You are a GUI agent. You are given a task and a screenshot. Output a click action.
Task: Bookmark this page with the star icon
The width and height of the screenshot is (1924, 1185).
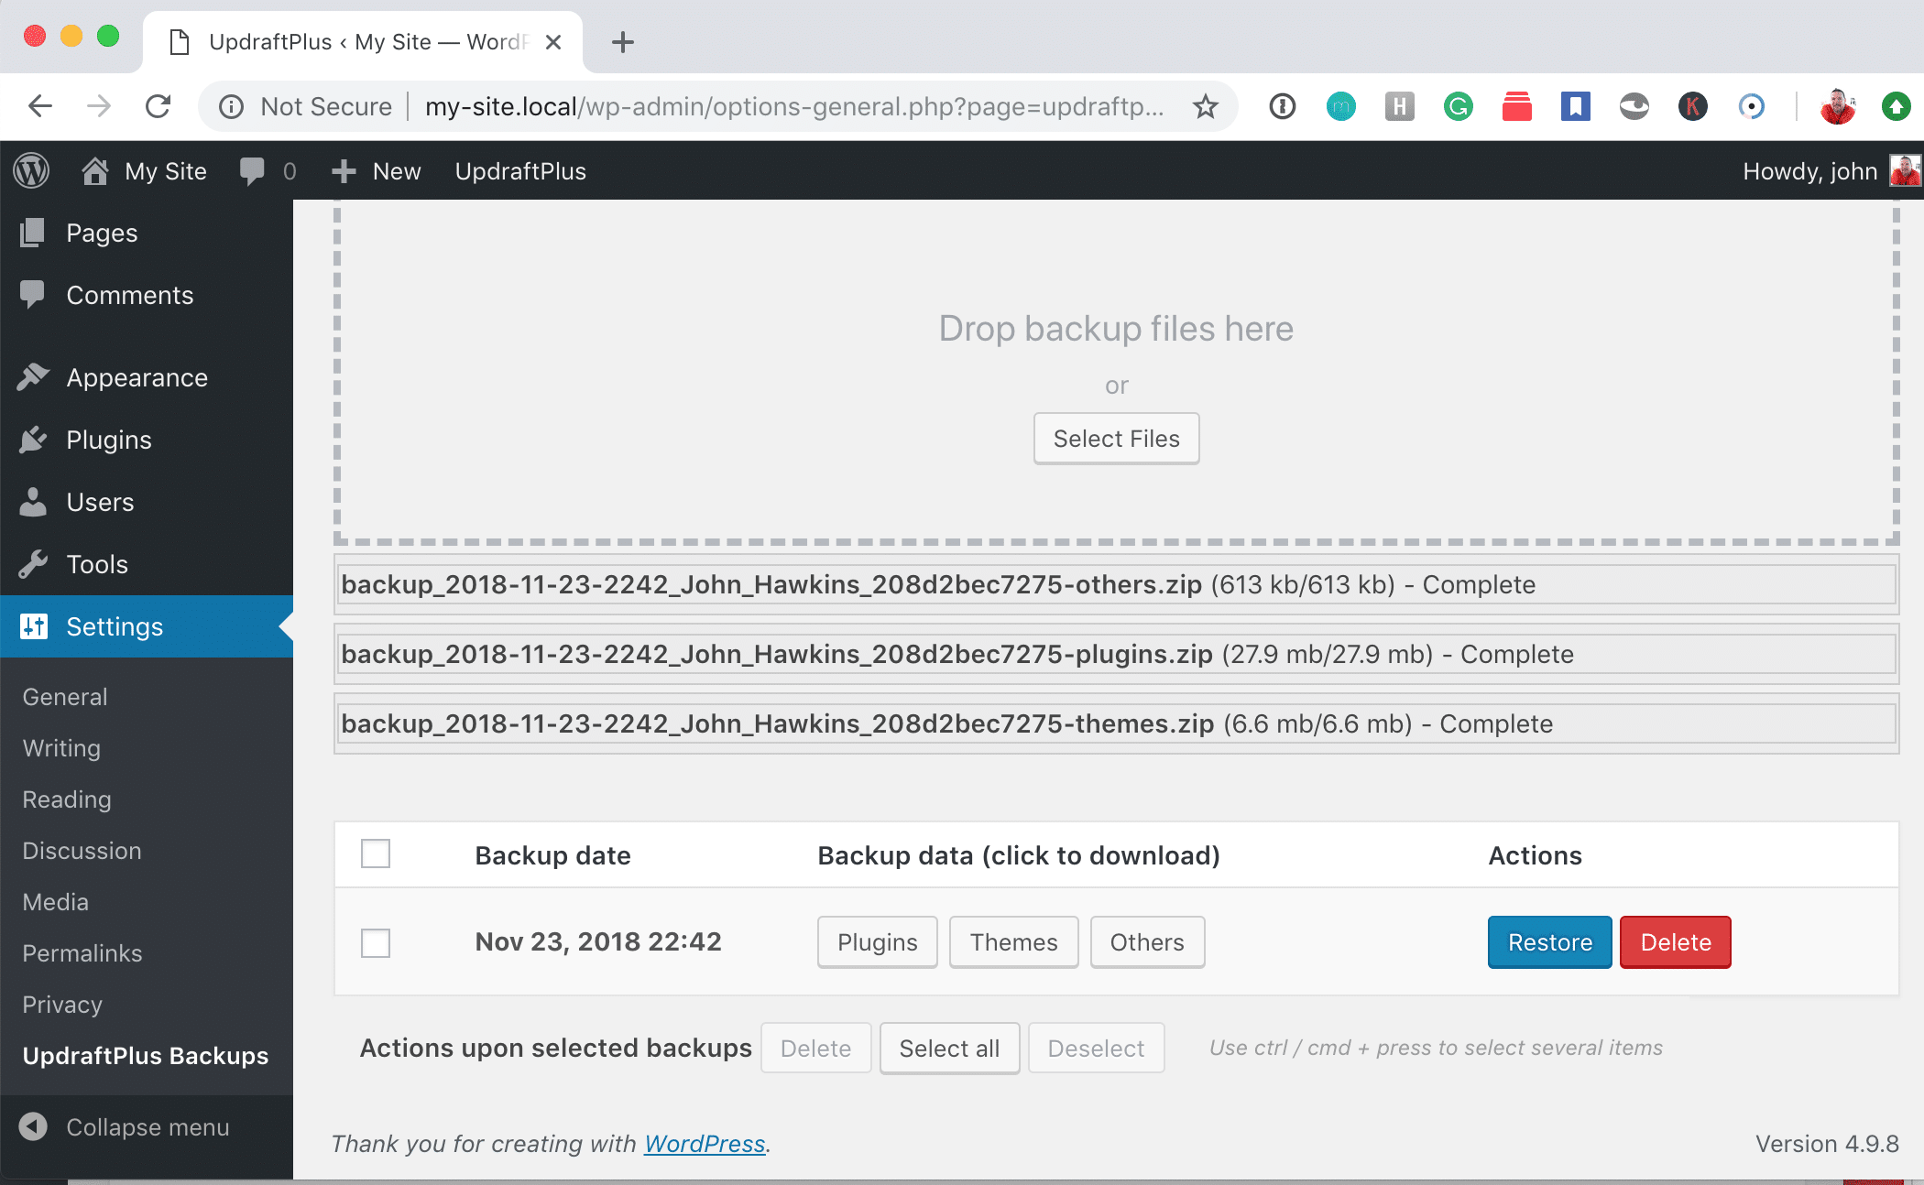click(1206, 107)
